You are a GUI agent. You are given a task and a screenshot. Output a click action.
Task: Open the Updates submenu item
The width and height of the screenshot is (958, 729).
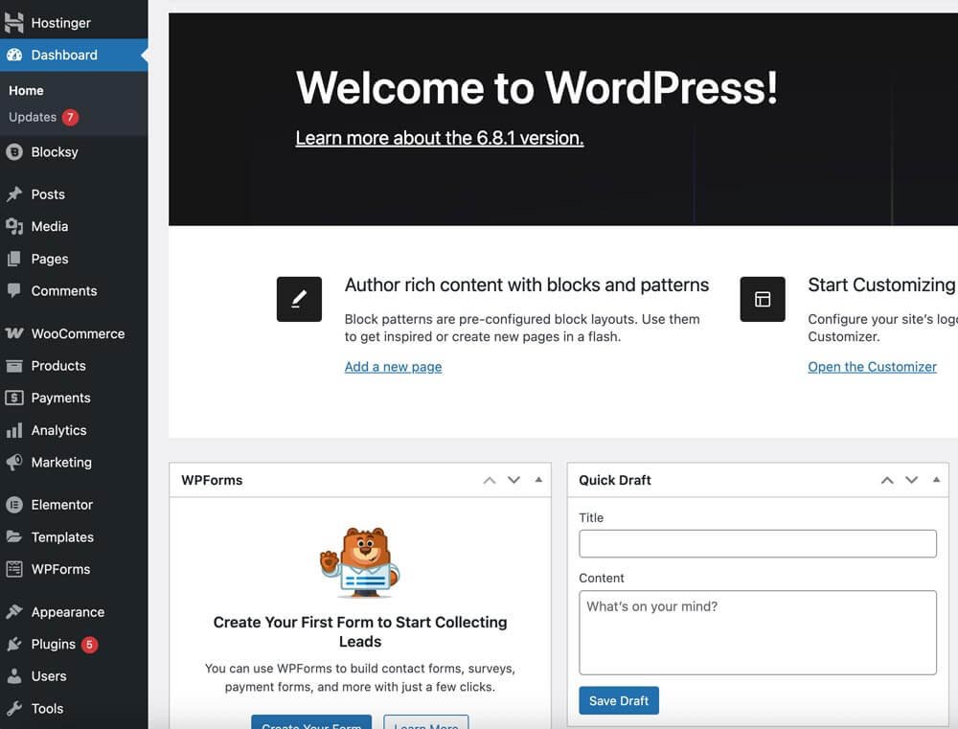pyautogui.click(x=33, y=117)
